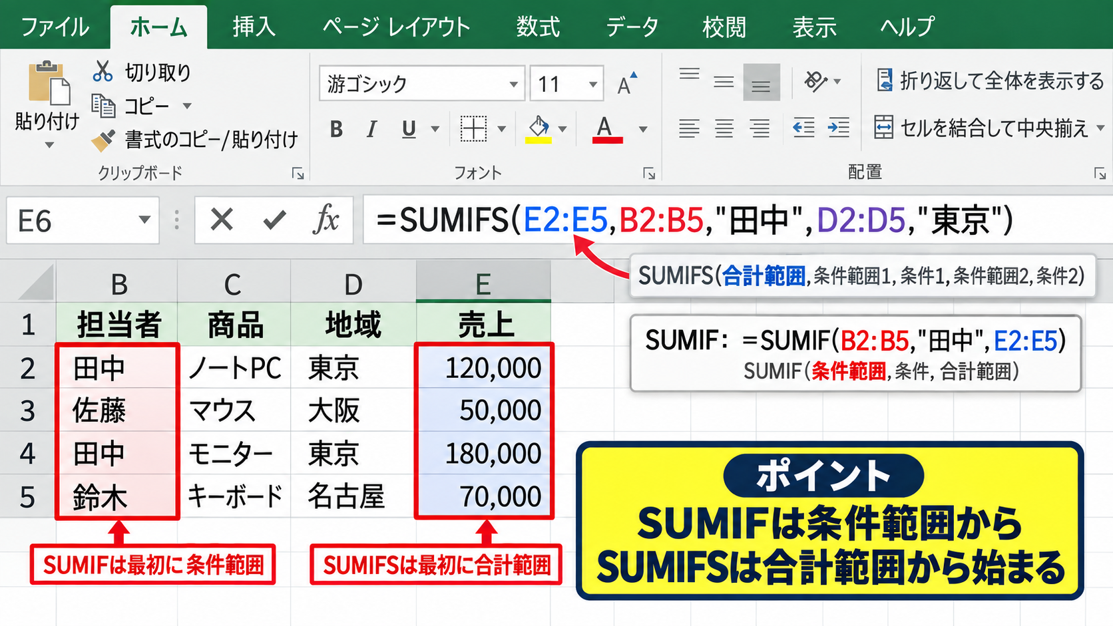
Task: Open the ファイル tab
Action: pyautogui.click(x=55, y=27)
